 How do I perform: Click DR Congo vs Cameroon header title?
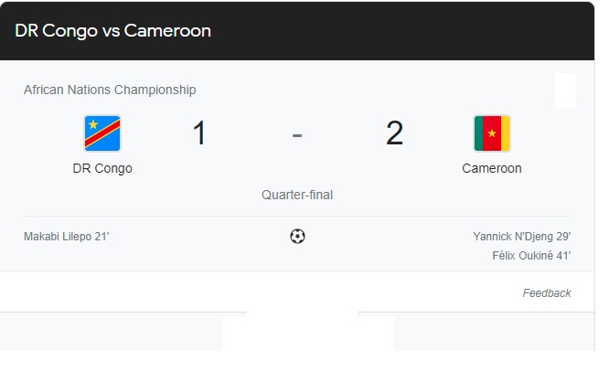pos(112,30)
